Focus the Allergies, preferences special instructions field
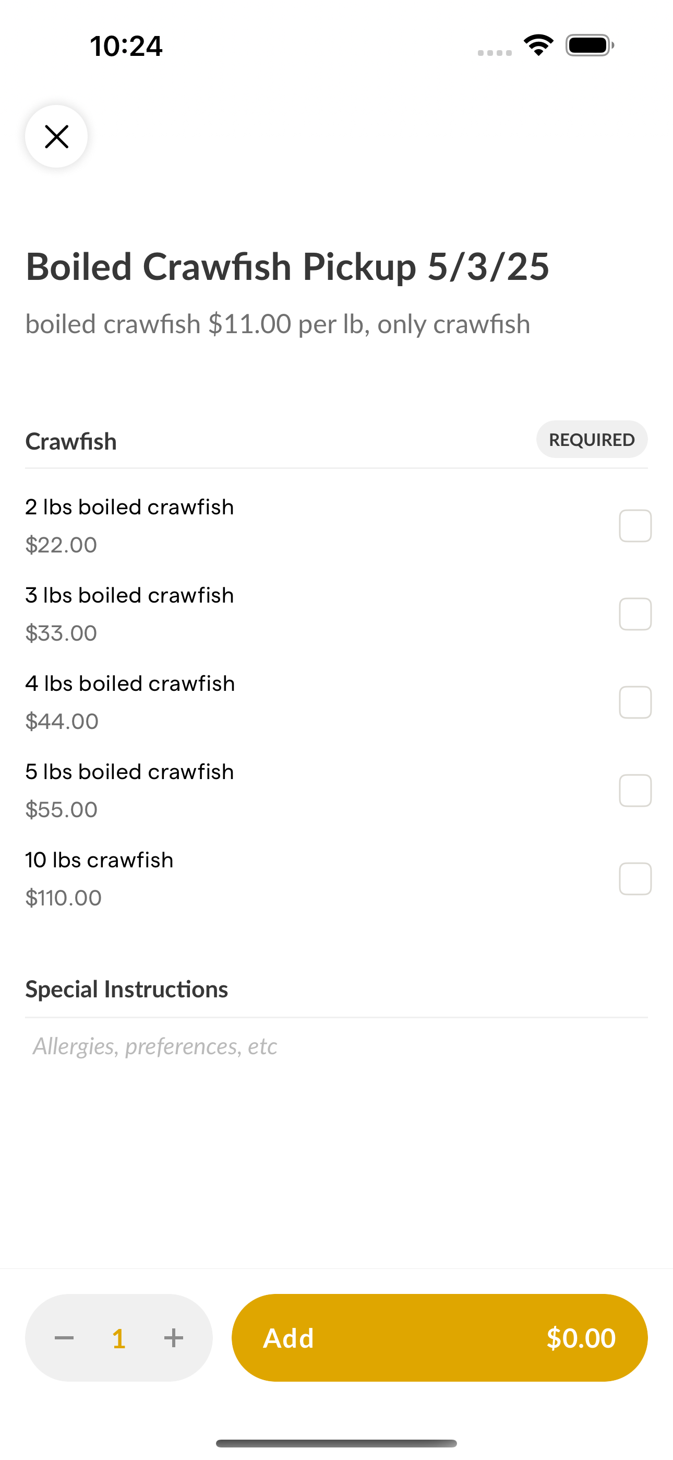The width and height of the screenshot is (673, 1460). pyautogui.click(x=336, y=1046)
